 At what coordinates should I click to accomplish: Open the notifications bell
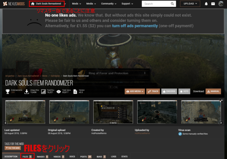(206, 4)
